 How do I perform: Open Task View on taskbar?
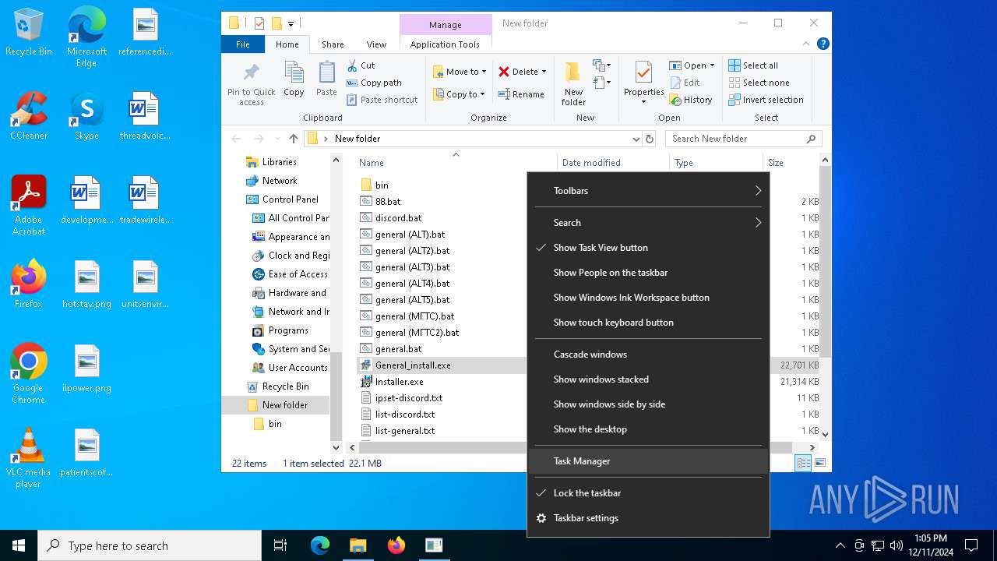[281, 545]
